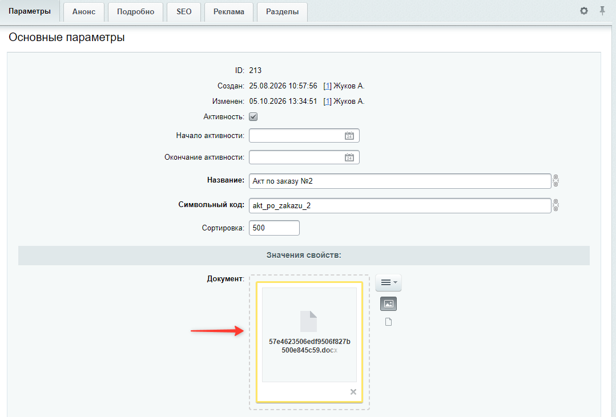Image resolution: width=616 pixels, height=417 pixels.
Task: Click the Документ label
Action: pos(225,278)
